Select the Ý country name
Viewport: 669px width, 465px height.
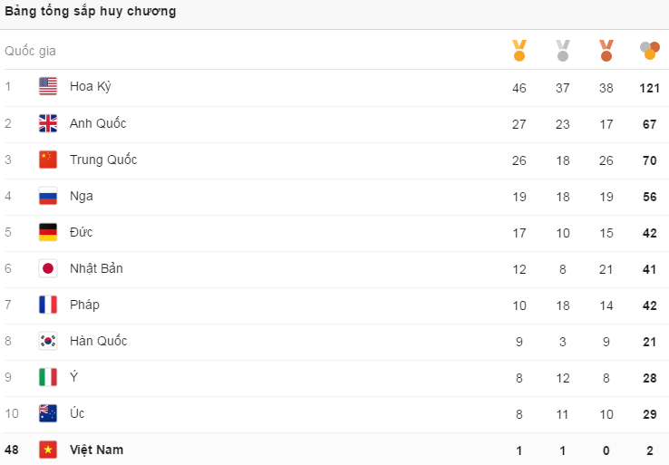point(73,377)
